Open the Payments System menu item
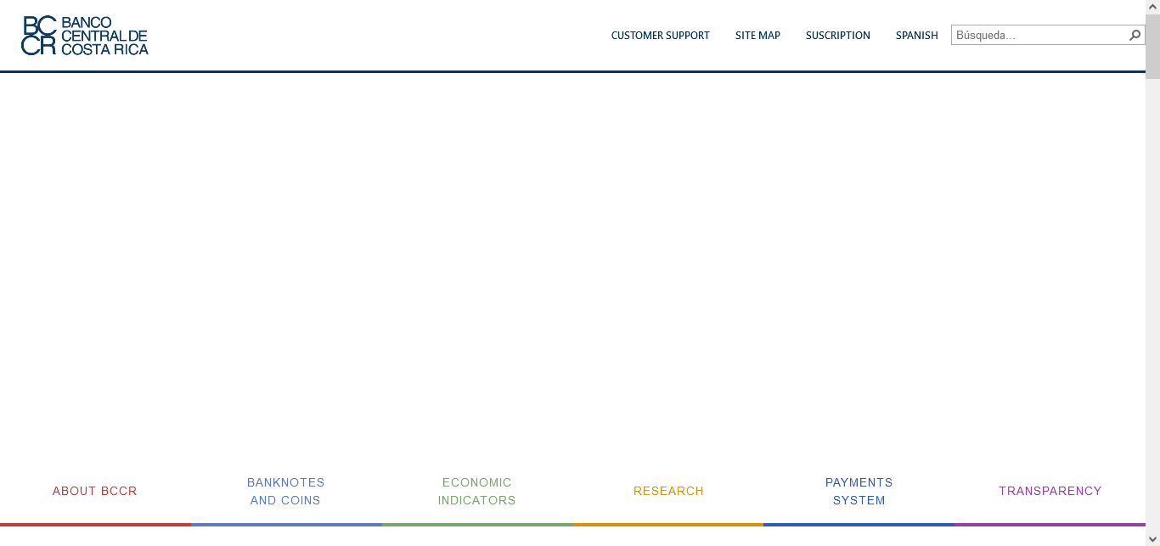The height and width of the screenshot is (546, 1160). [859, 491]
